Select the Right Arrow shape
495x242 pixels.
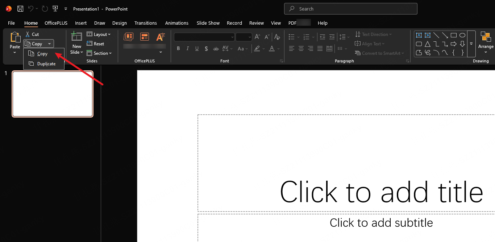(454, 44)
